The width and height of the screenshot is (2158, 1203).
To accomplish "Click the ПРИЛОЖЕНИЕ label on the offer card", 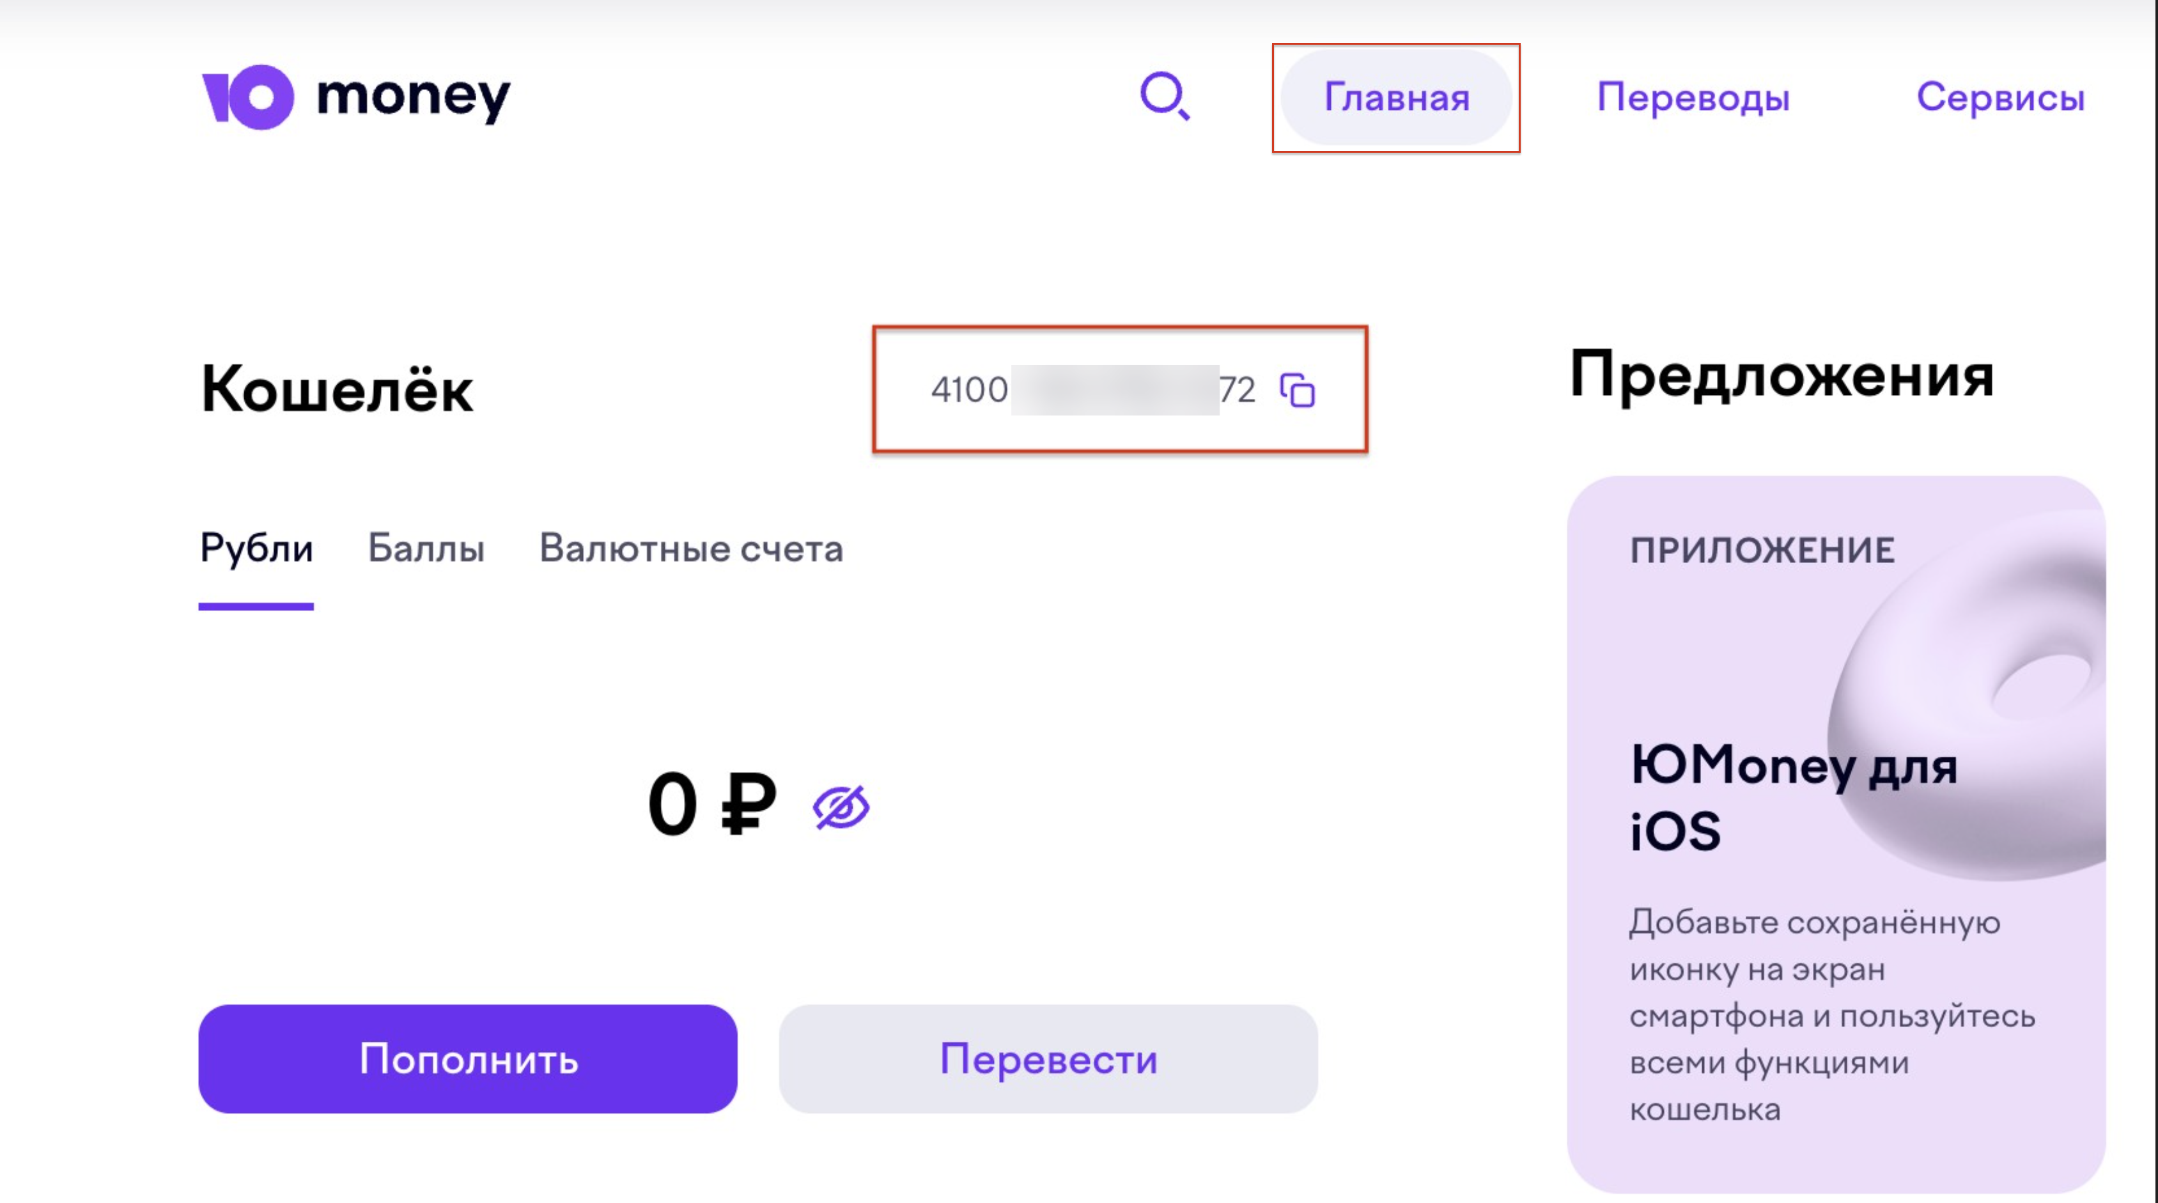I will (1762, 550).
